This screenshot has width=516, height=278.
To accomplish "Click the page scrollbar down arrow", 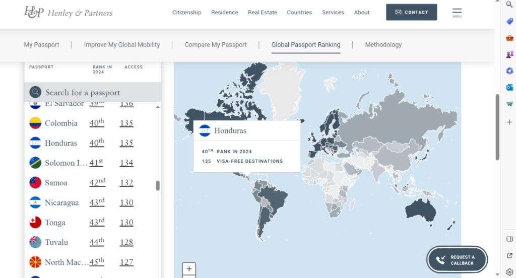I will tap(497, 274).
